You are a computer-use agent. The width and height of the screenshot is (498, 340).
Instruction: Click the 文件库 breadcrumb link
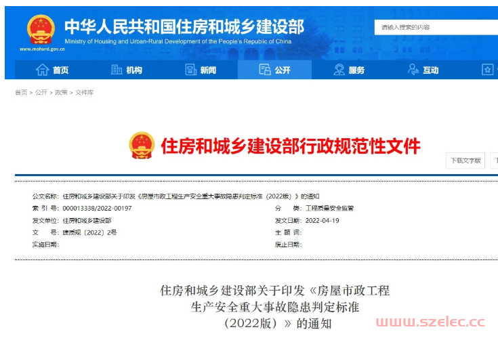click(85, 92)
